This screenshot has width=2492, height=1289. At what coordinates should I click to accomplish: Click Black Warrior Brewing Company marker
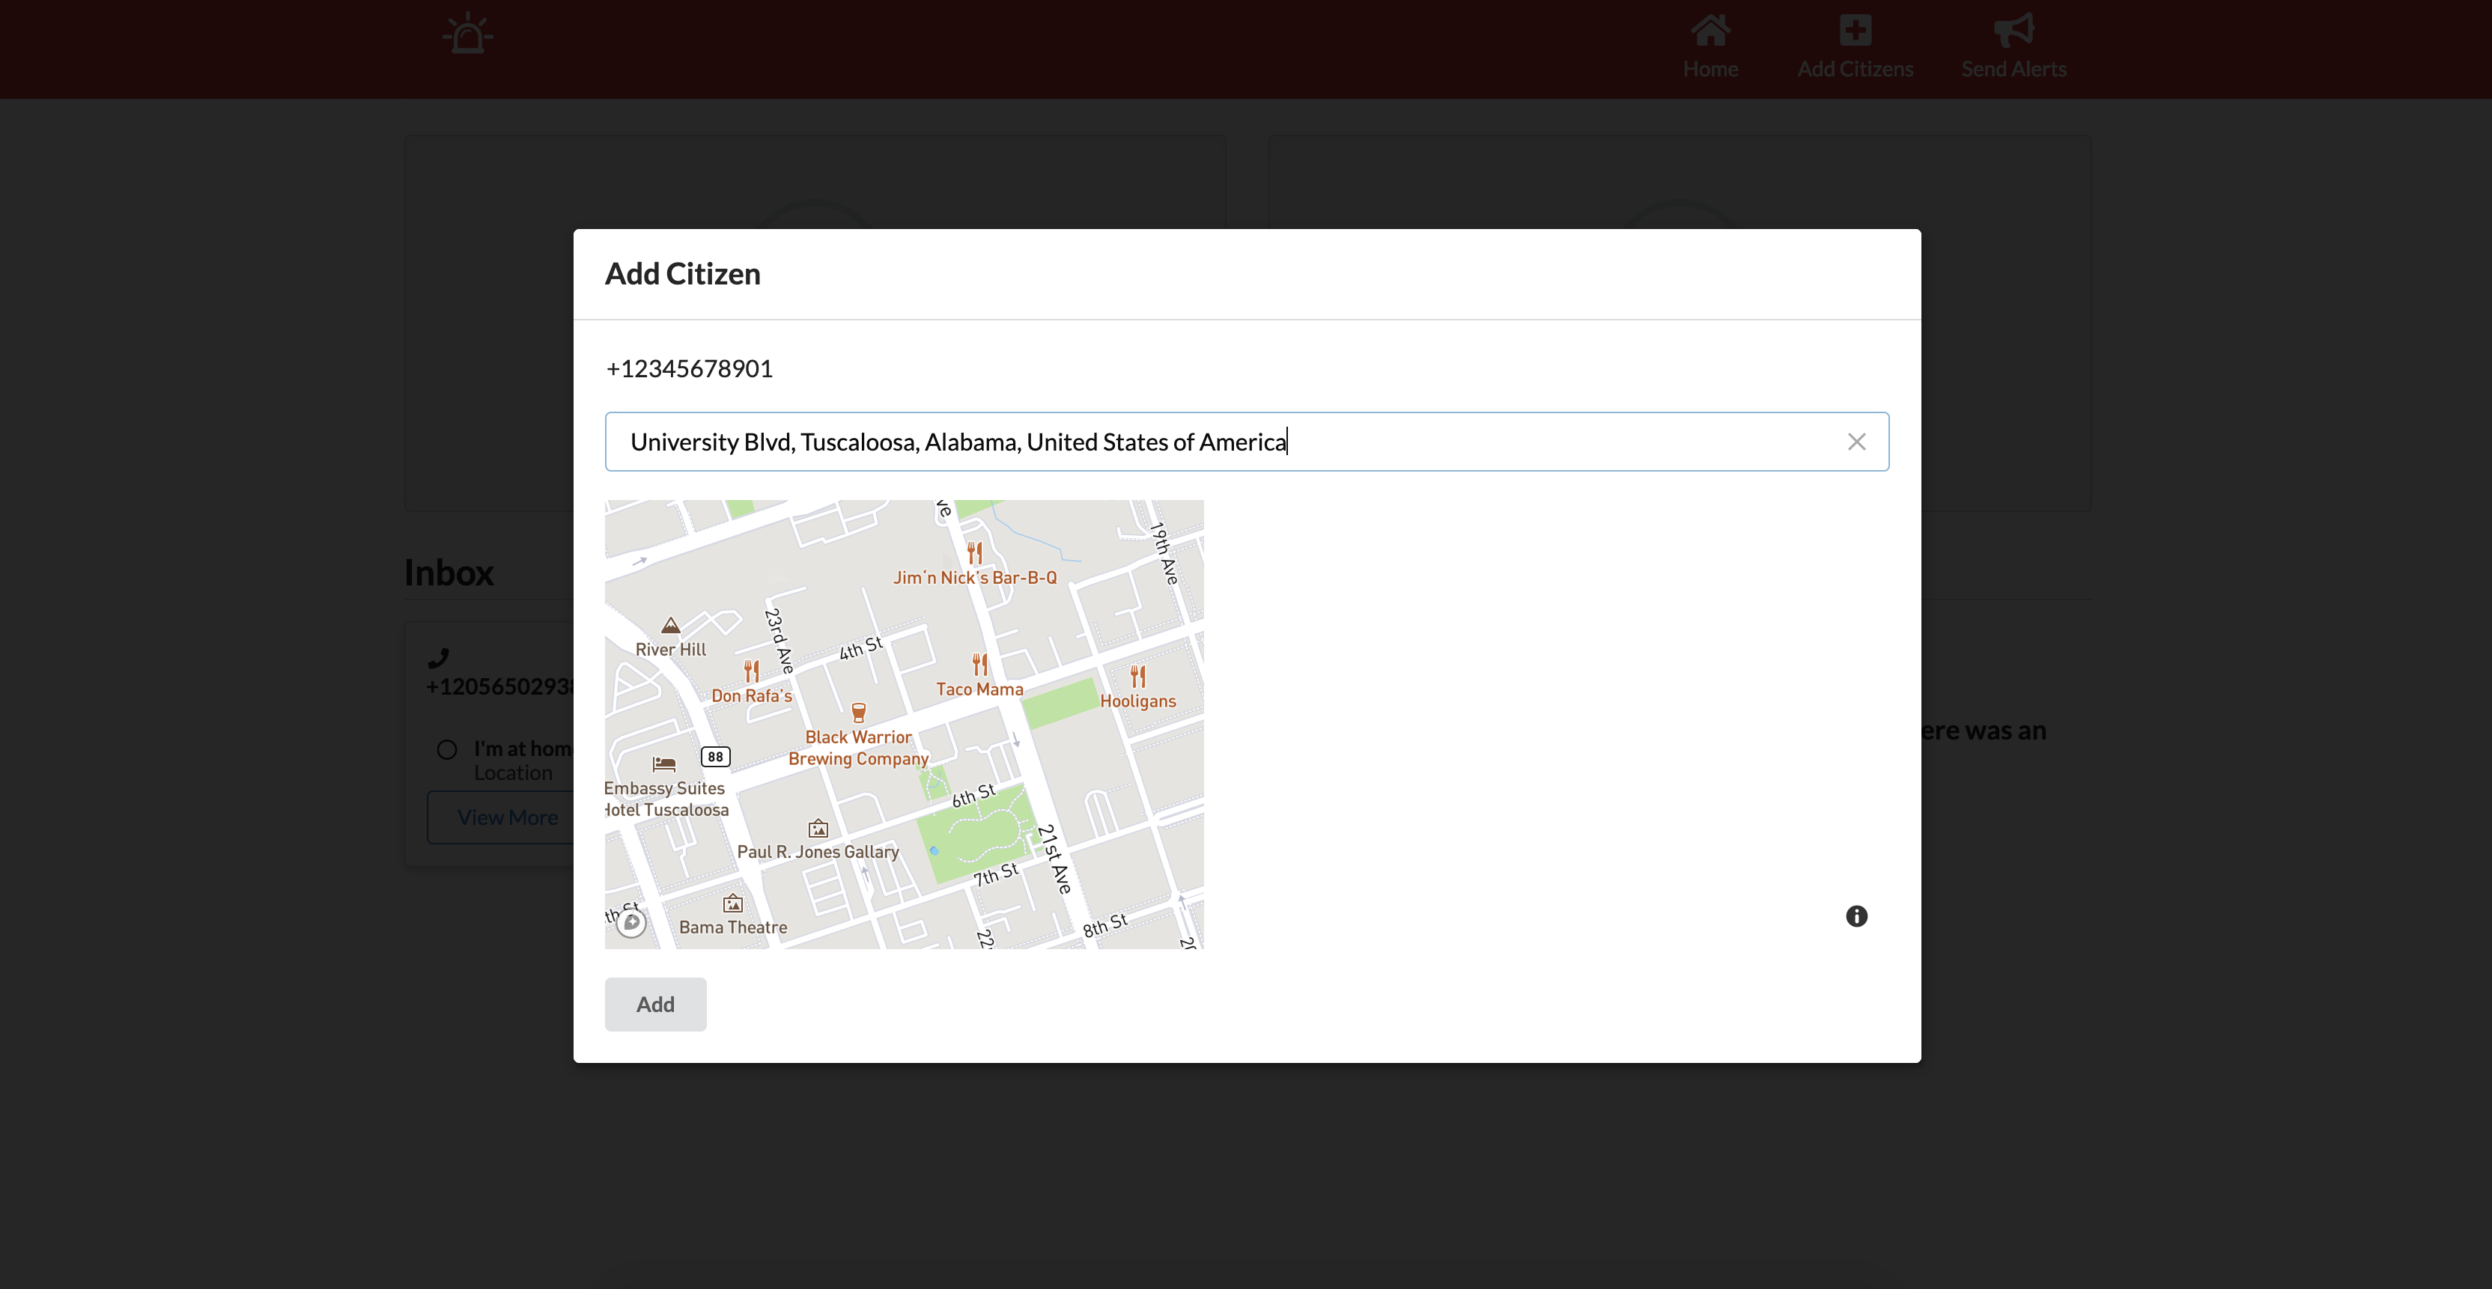[858, 713]
